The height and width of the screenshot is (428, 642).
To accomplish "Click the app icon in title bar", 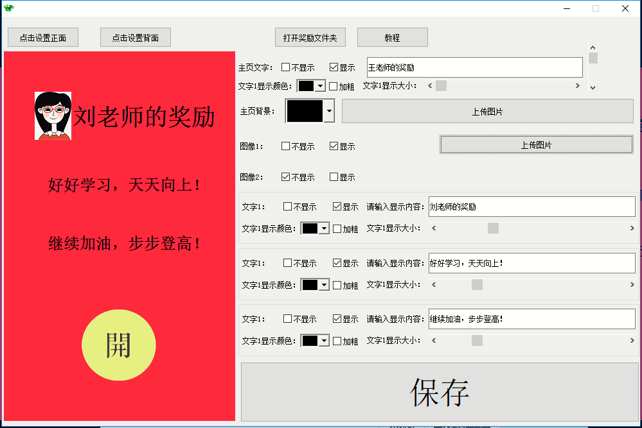I will [8, 8].
